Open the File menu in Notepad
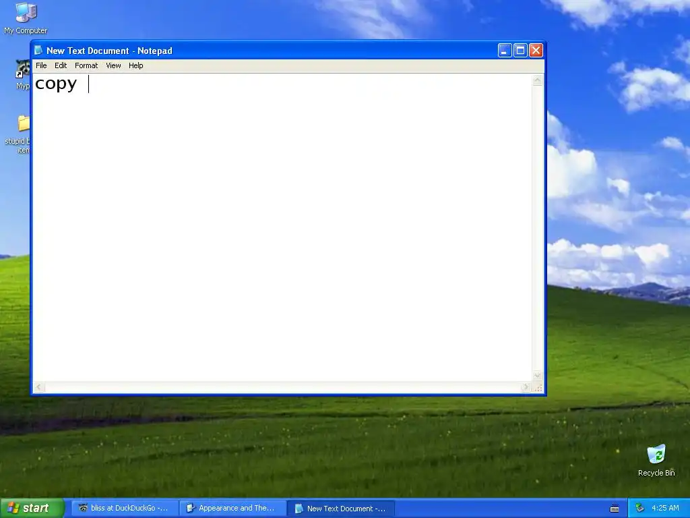 (x=41, y=65)
